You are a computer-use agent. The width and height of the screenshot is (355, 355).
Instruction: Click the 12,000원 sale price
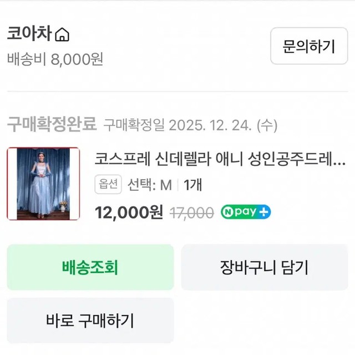[129, 212]
